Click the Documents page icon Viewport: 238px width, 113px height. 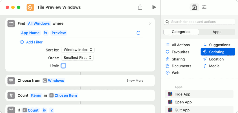[167, 66]
